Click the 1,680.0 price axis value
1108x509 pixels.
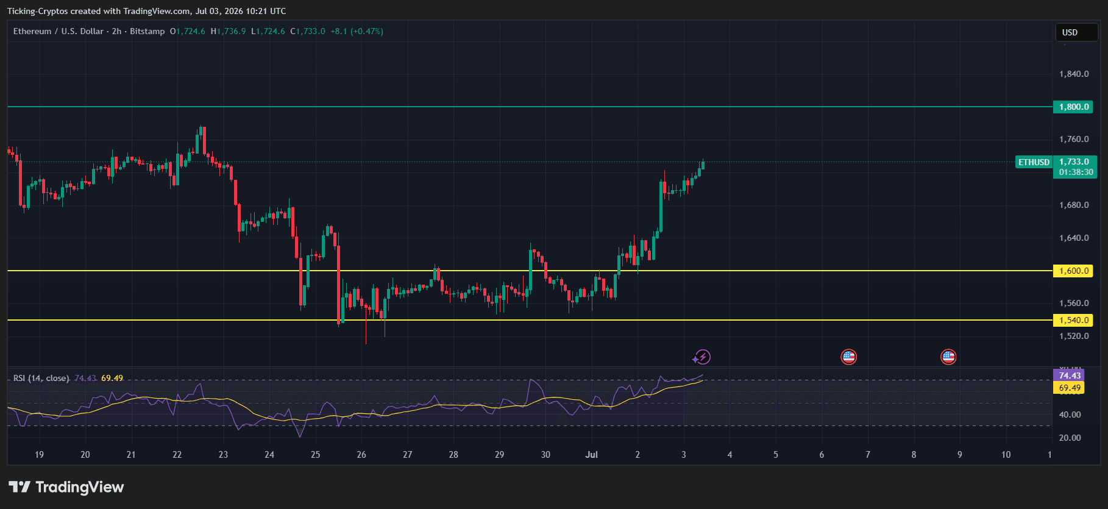point(1074,205)
